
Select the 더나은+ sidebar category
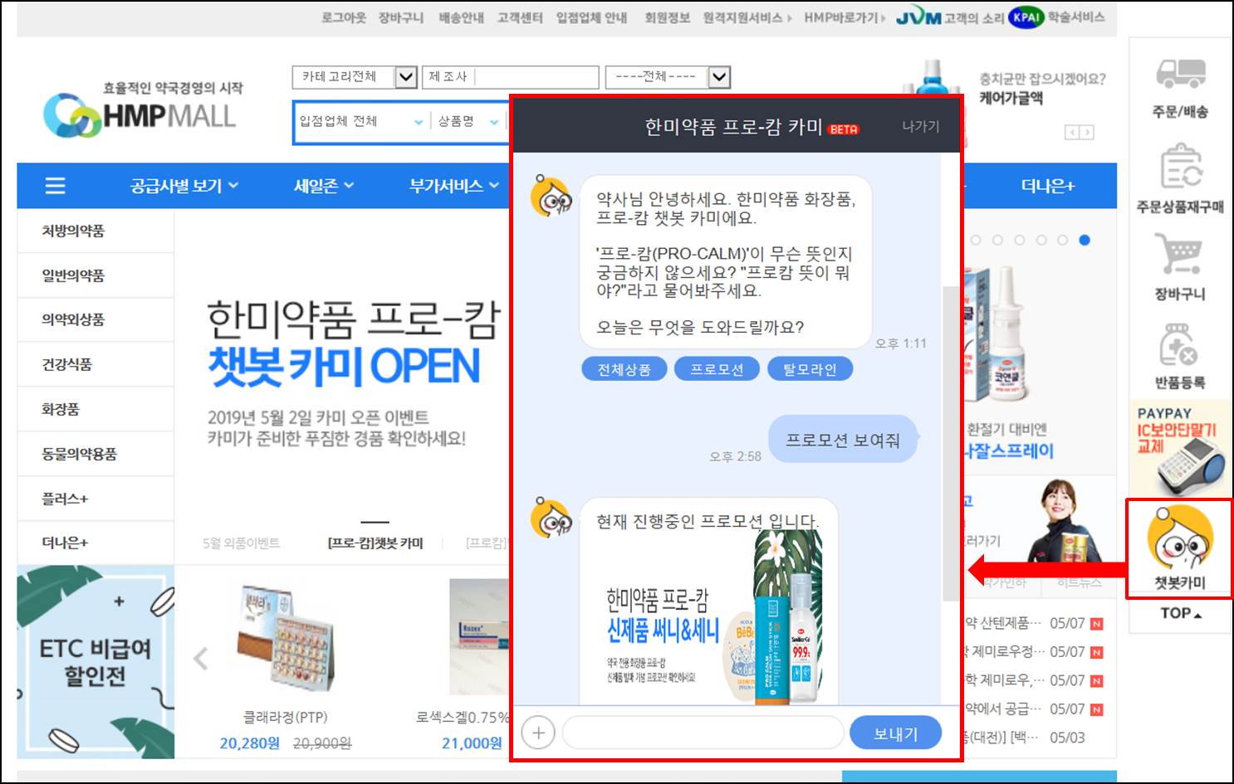coord(95,543)
